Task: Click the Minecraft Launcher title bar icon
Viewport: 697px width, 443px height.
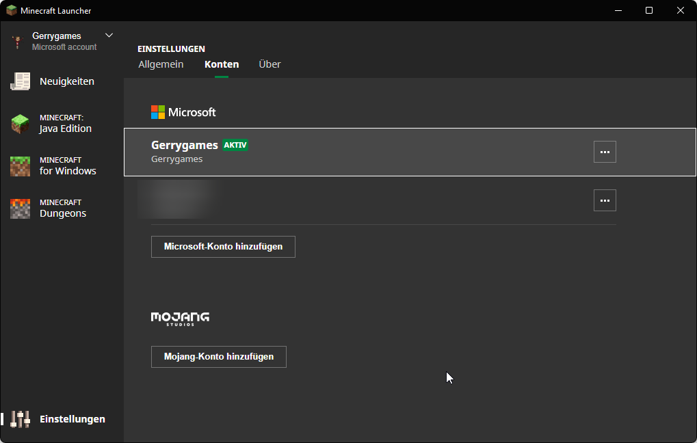Action: tap(11, 10)
